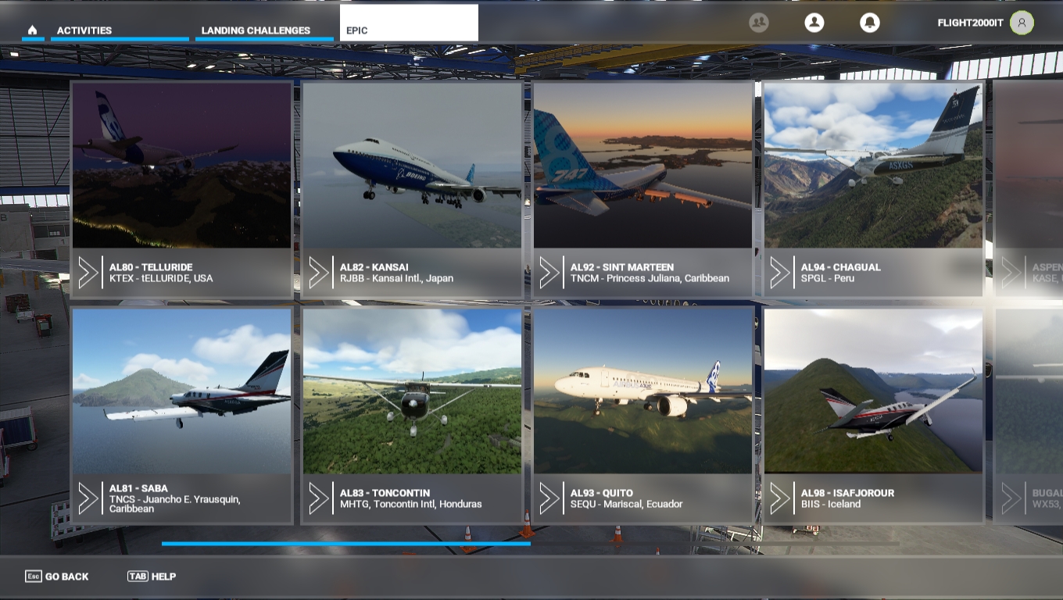The height and width of the screenshot is (600, 1063).
Task: Click the arrow icon on AL83 - Toncontin
Action: [319, 498]
